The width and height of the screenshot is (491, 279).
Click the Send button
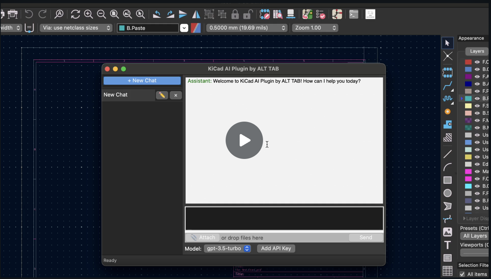[366, 237]
